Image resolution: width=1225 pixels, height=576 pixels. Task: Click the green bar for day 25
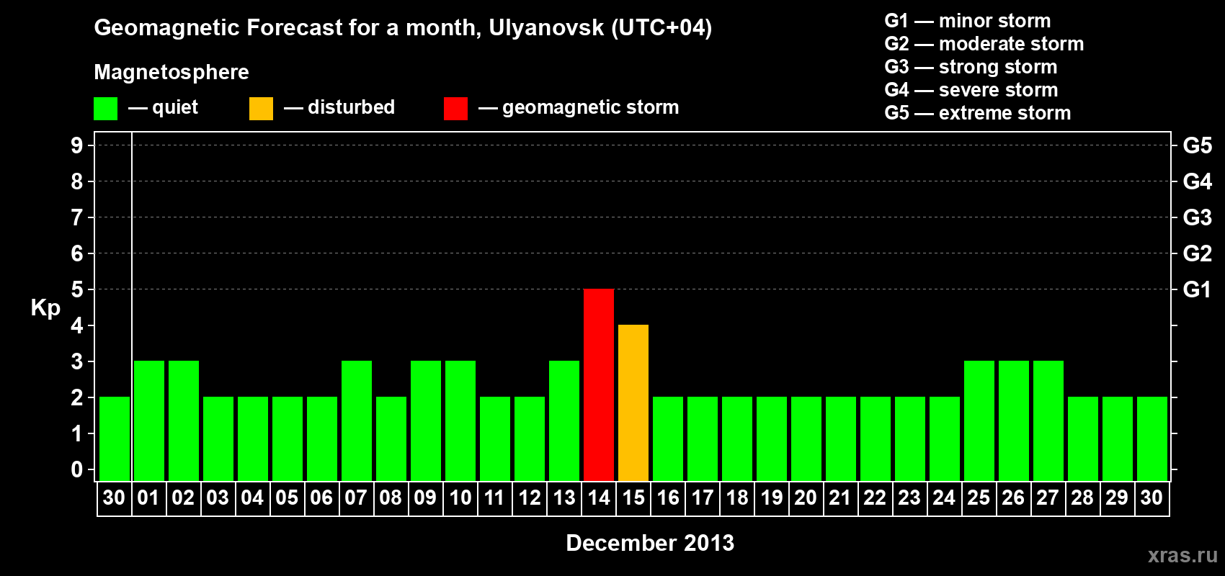tap(979, 420)
